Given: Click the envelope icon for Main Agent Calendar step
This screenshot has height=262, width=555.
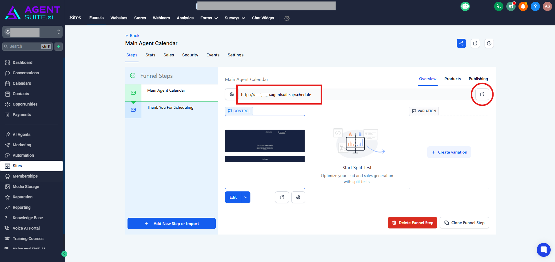Looking at the screenshot, I should tap(133, 93).
